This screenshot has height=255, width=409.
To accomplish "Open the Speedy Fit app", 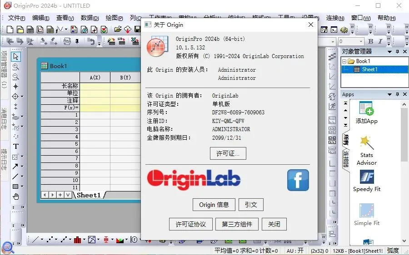I will point(366,181).
